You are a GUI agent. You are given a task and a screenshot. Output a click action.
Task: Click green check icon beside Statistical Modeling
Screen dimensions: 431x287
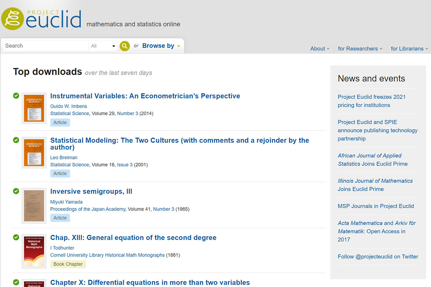click(x=16, y=140)
